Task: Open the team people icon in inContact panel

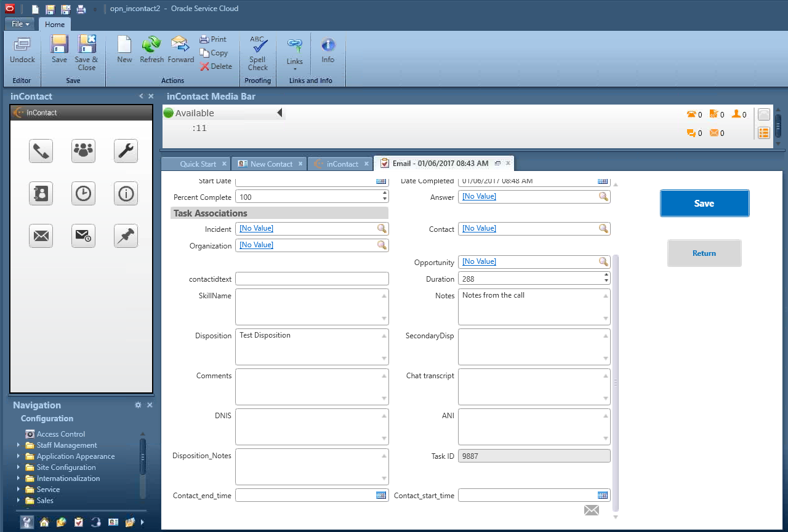Action: click(x=83, y=151)
